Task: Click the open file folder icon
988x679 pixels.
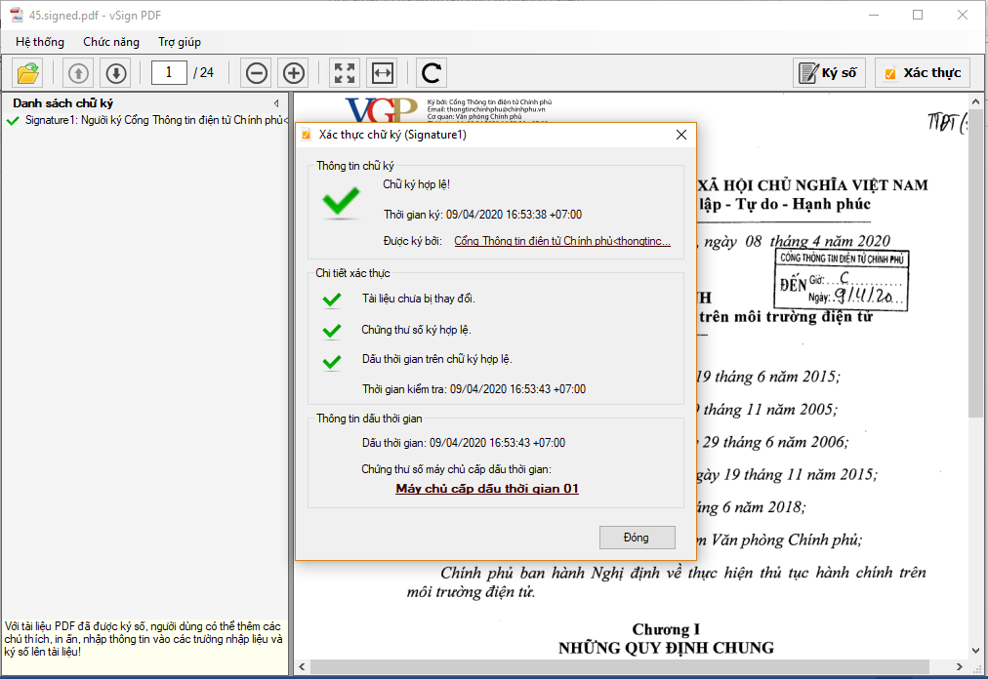Action: (x=28, y=73)
